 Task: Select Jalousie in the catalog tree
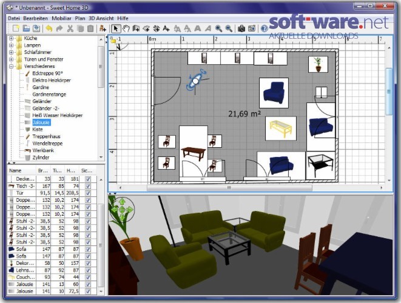[41, 122]
